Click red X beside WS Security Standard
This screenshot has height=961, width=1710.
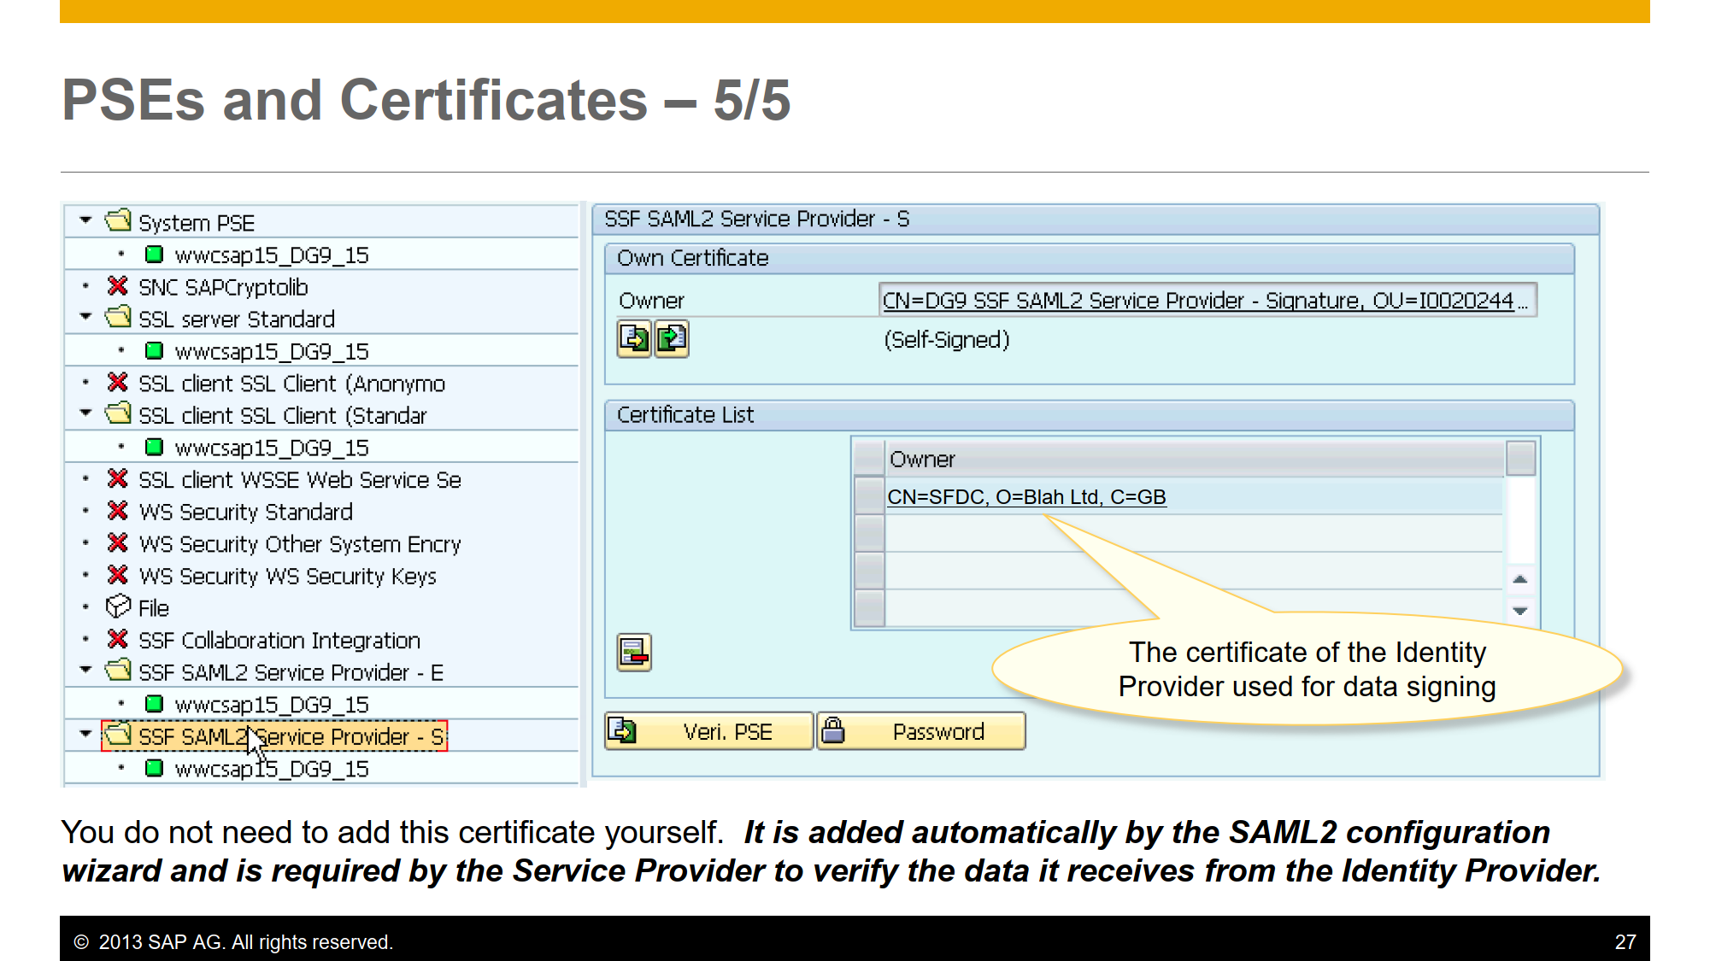tap(118, 510)
